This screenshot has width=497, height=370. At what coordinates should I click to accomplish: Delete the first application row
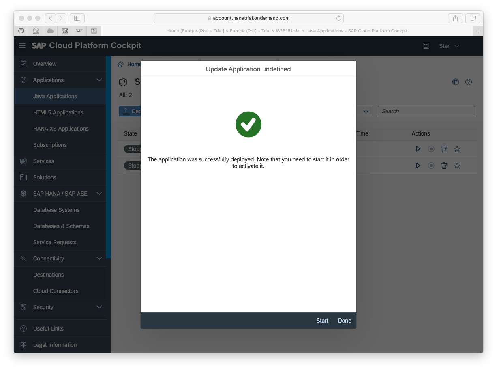[x=444, y=149]
